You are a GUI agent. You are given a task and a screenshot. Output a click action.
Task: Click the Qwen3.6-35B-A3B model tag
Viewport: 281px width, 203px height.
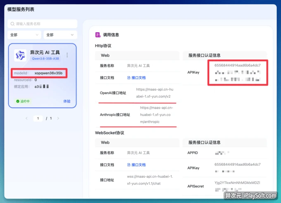pos(45,58)
